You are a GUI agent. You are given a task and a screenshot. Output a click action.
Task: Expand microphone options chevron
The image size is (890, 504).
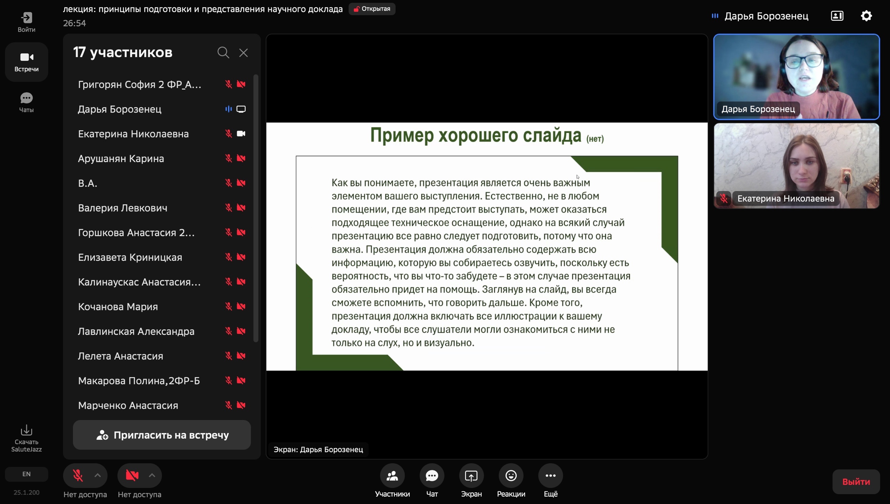(98, 475)
